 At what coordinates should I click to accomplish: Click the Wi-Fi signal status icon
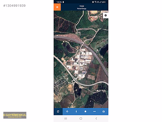pos(96,2)
